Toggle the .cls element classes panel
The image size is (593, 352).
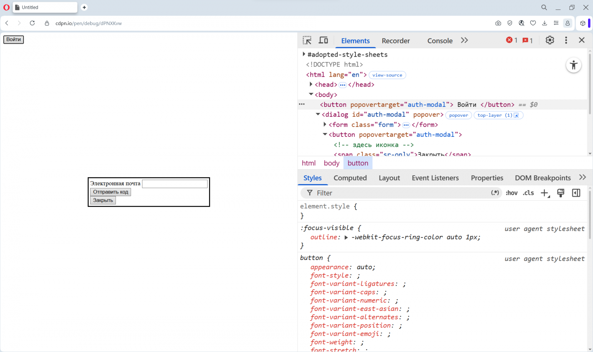click(x=528, y=193)
